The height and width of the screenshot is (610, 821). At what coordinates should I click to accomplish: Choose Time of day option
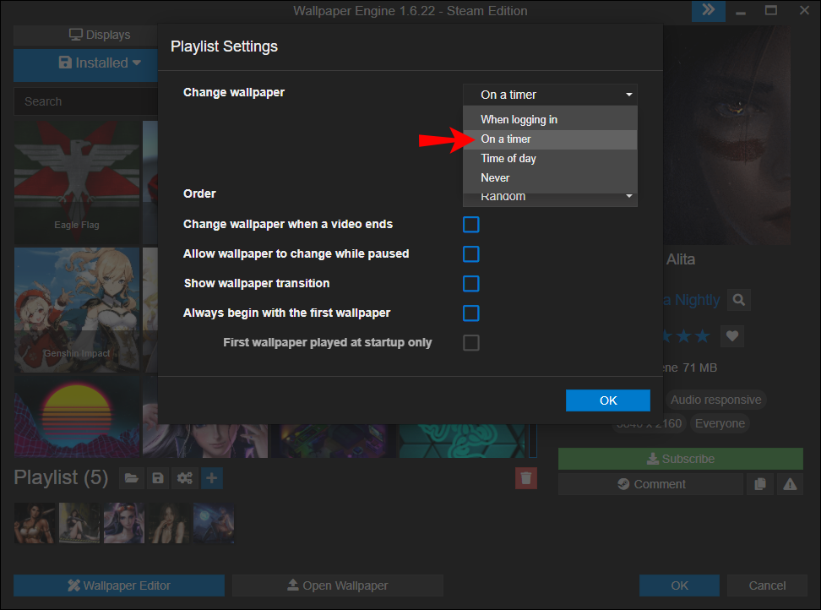pos(550,159)
